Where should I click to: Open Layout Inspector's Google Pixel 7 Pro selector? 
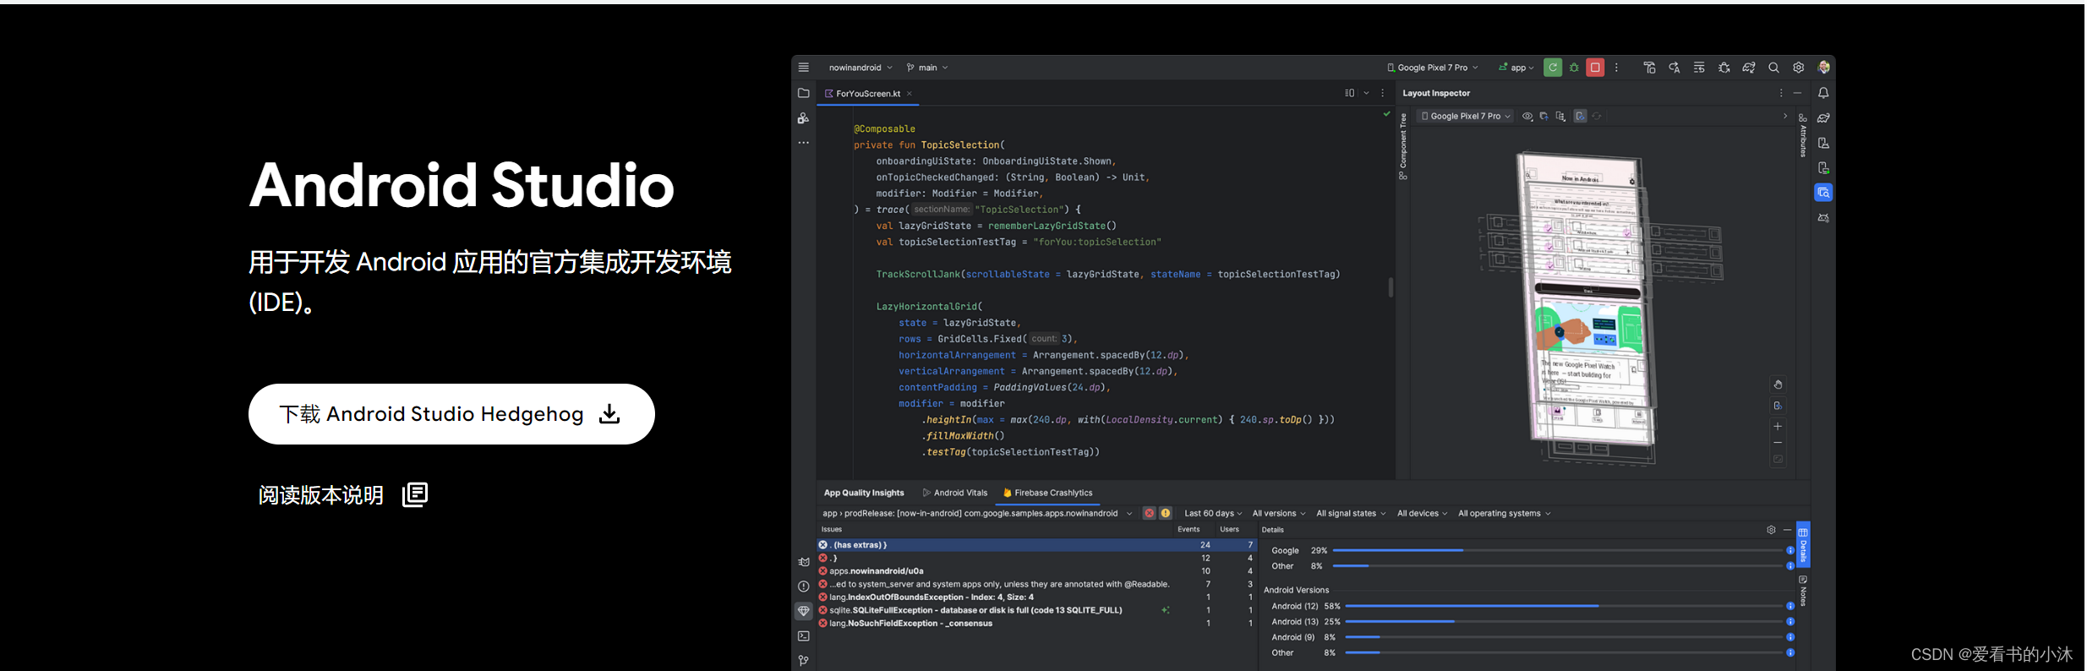[1467, 117]
